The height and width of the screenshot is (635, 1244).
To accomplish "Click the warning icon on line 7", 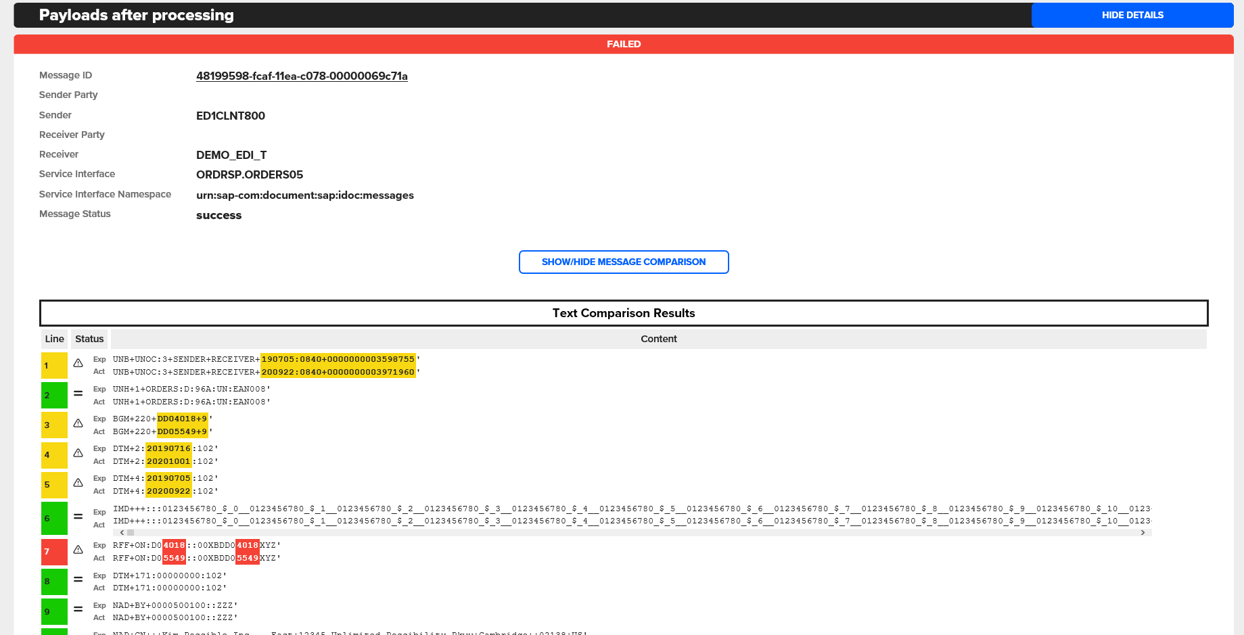I will [x=78, y=550].
